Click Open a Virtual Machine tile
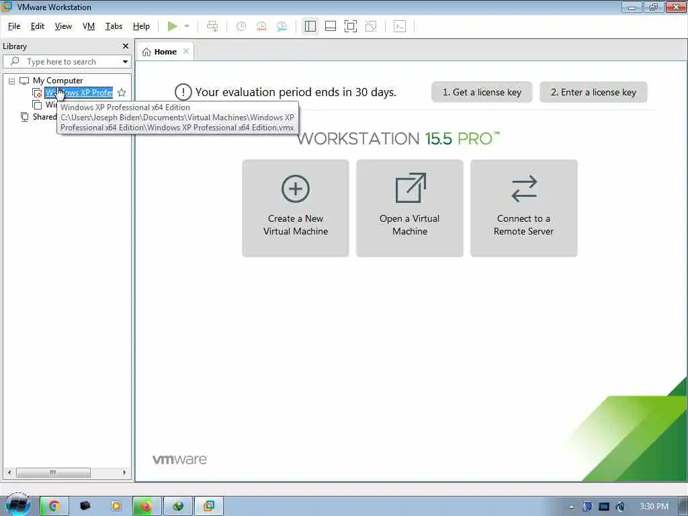 [x=409, y=208]
